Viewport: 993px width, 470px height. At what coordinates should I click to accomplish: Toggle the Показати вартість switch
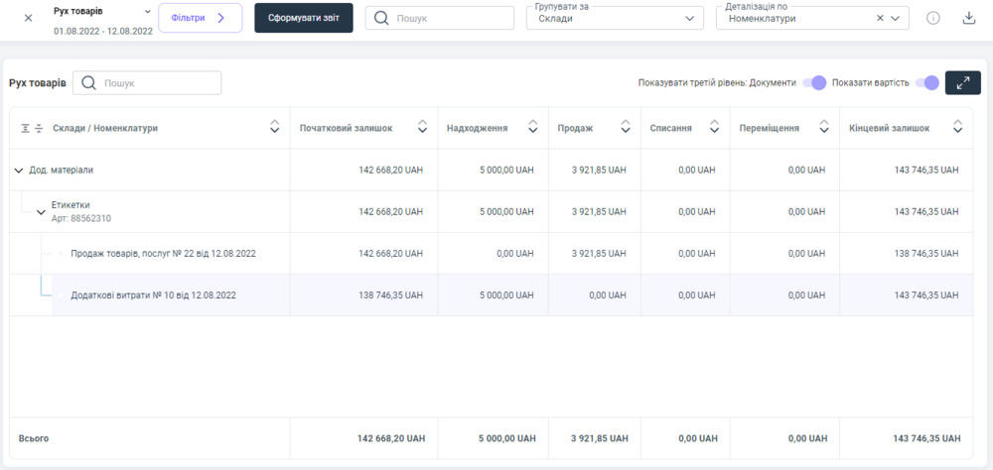(x=926, y=83)
